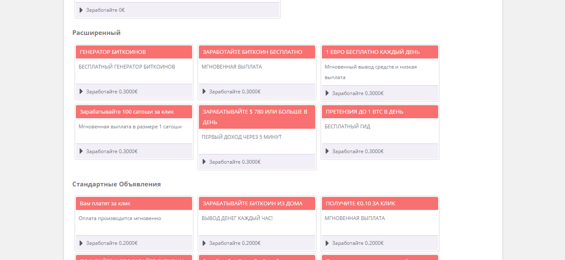Click the arrow icon beside Заработайте 0€
The height and width of the screenshot is (260, 565).
(x=81, y=10)
